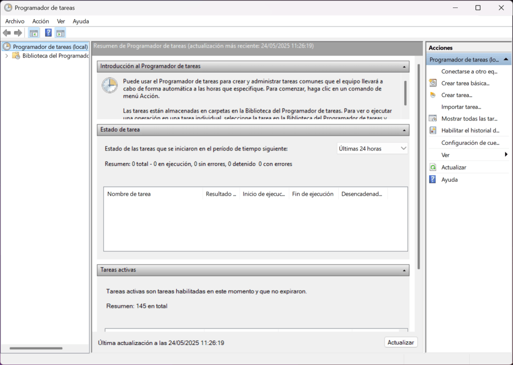The image size is (513, 365).
Task: Open the Últimas 24 horas dropdown
Action: (x=373, y=148)
